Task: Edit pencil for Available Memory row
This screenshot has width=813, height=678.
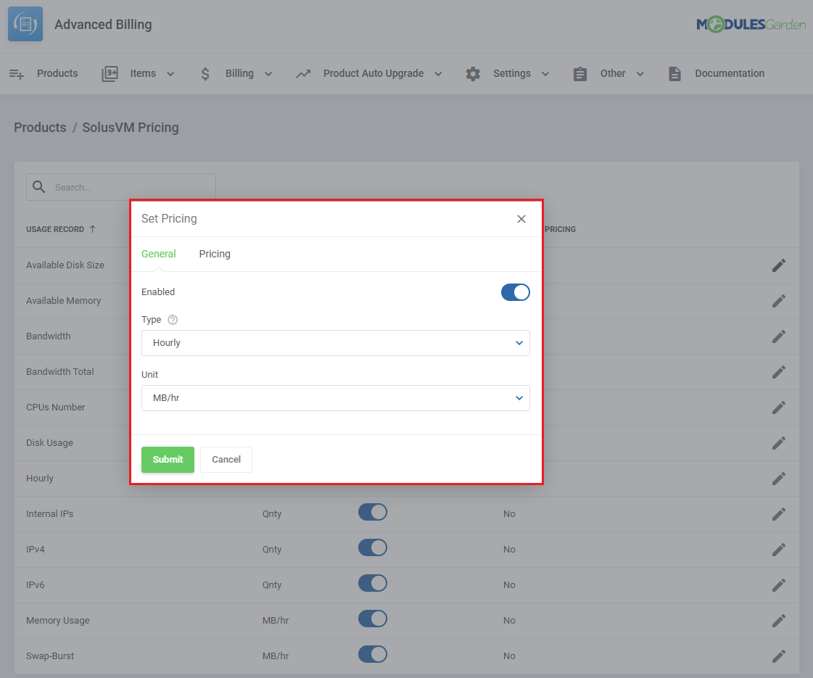Action: (x=779, y=301)
